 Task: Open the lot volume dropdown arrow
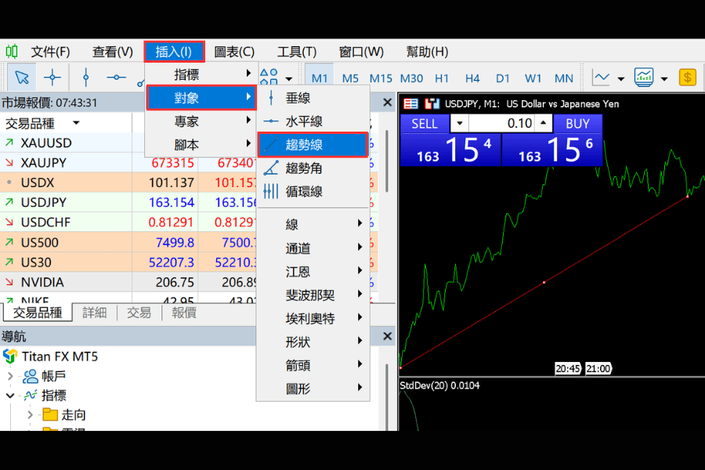[x=459, y=123]
